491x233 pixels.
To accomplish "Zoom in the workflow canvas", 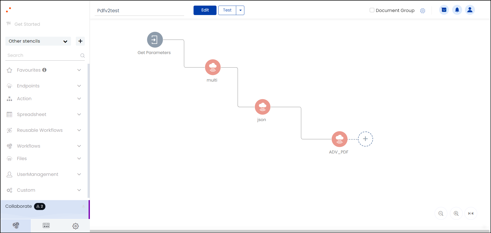I will point(456,214).
